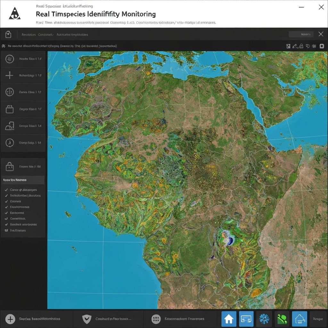Click the grid dots circle icon at bottom
Image resolution: width=328 pixels, height=328 pixels.
pyautogui.click(x=156, y=319)
